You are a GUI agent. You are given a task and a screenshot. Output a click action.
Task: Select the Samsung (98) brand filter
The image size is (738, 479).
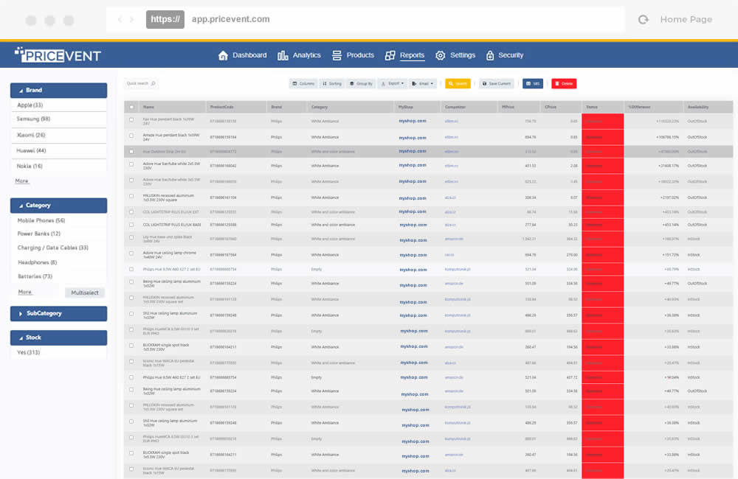point(34,119)
